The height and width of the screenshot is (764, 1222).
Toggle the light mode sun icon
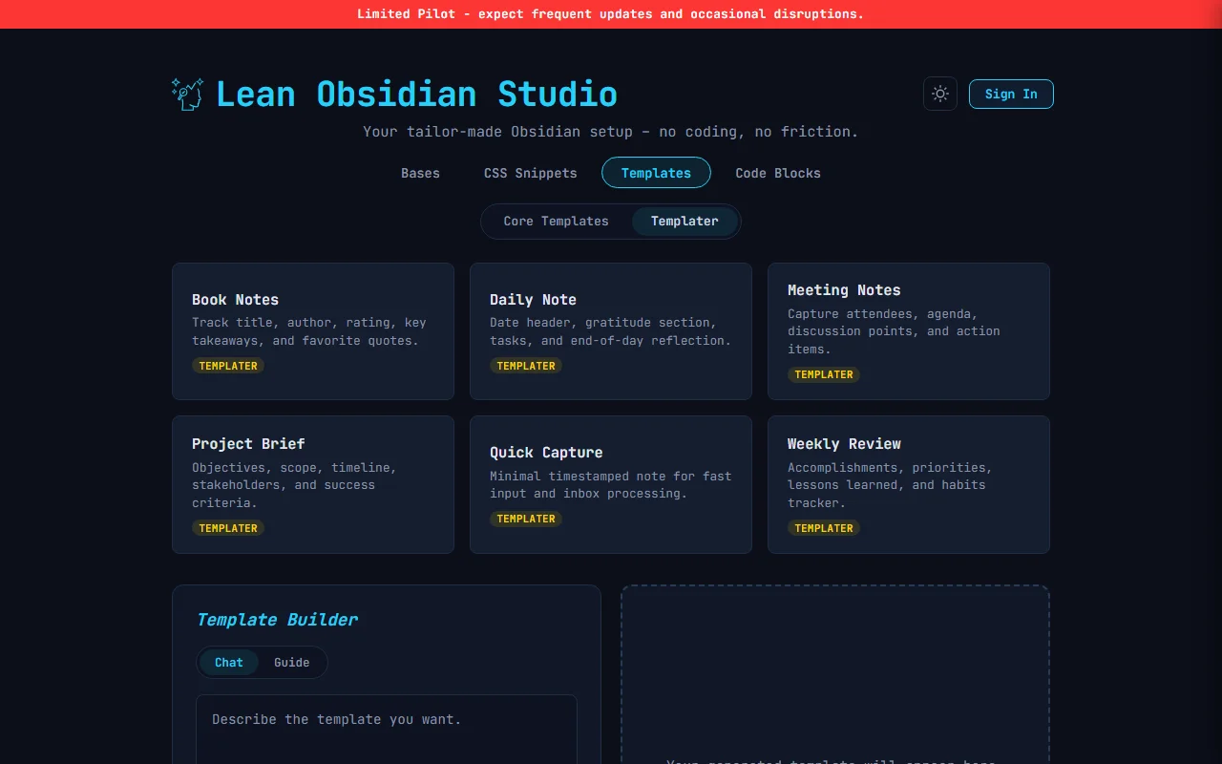(x=939, y=94)
